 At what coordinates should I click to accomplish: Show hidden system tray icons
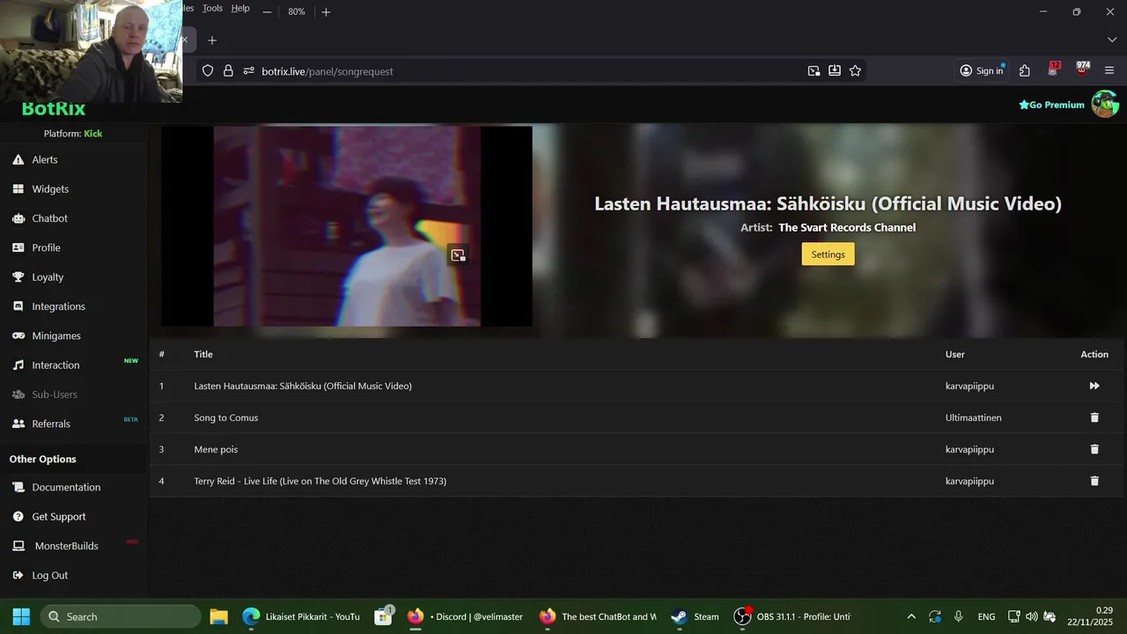coord(911,616)
